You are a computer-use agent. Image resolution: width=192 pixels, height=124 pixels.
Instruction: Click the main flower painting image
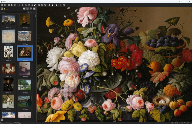[x=114, y=64]
